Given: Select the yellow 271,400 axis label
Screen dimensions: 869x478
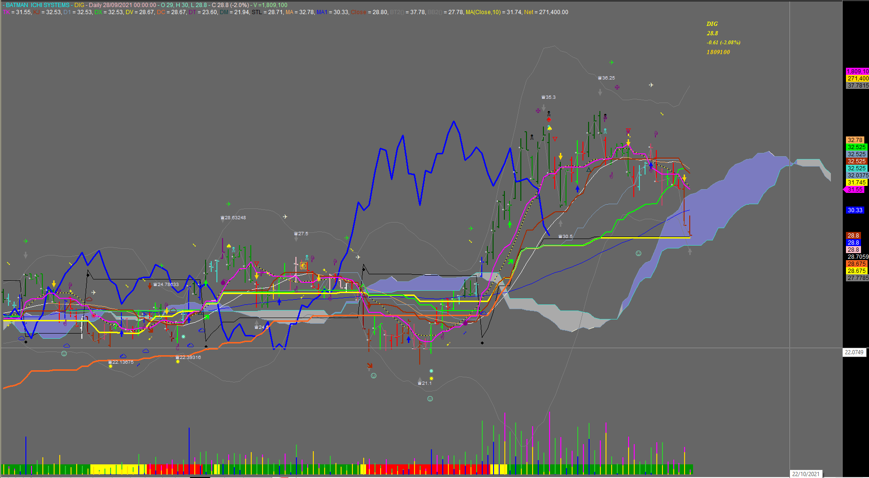Looking at the screenshot, I should 858,79.
